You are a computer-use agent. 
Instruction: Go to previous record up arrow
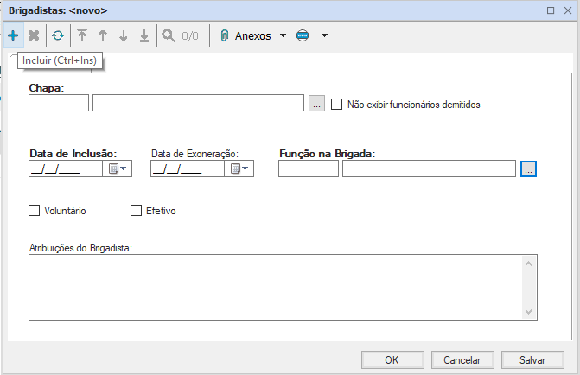coord(103,36)
